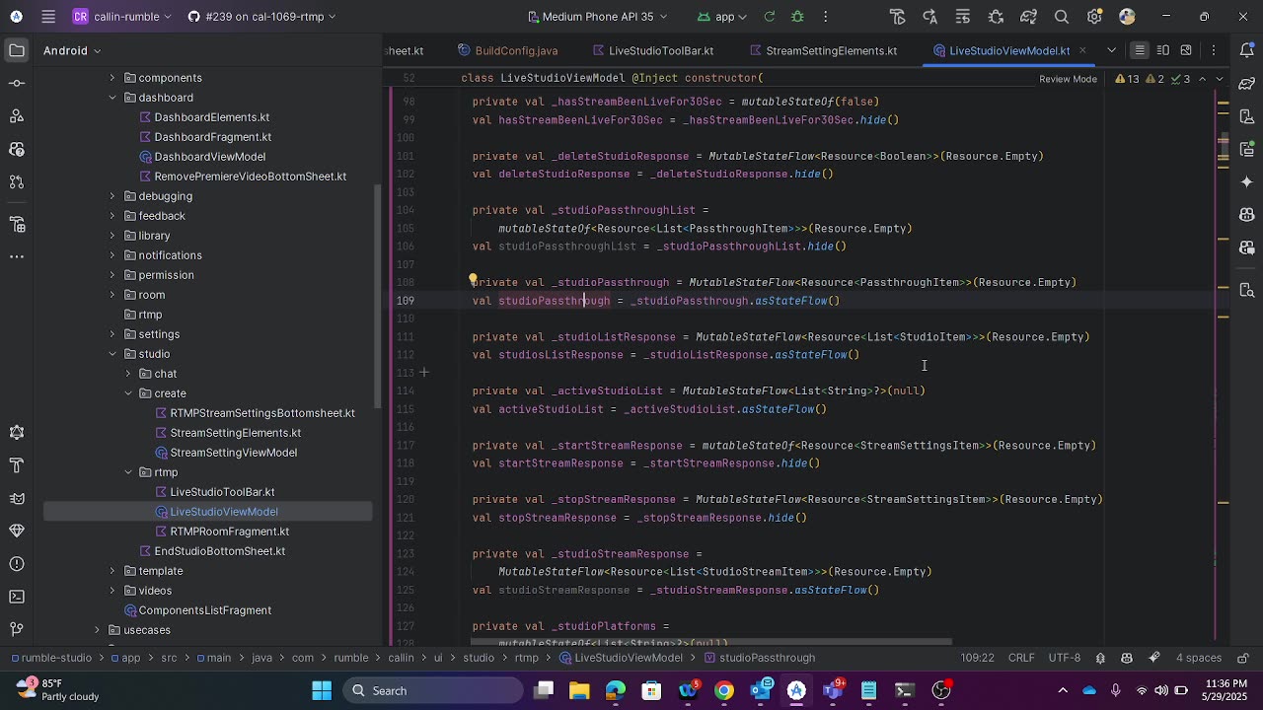Open tab options menu for editor

click(1215, 50)
